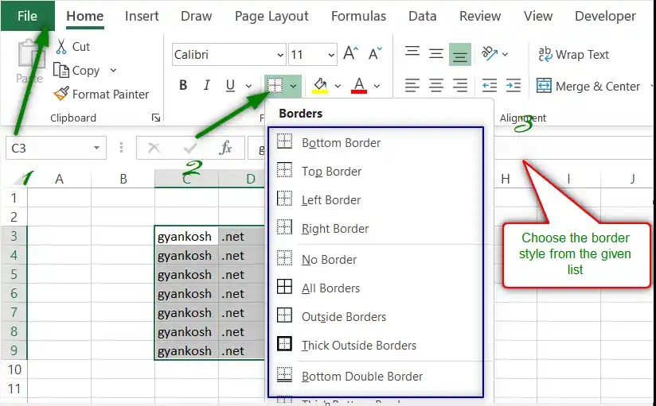Switch to the Review tab
The height and width of the screenshot is (406, 656).
(480, 16)
